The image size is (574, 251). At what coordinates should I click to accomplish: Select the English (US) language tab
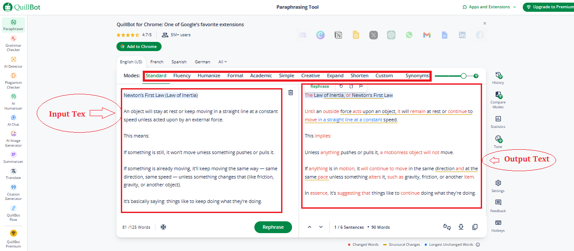131,62
